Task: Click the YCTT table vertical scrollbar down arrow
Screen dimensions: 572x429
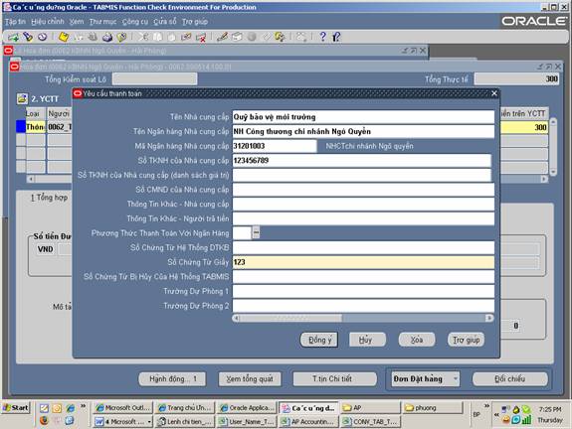Action: 553,172
